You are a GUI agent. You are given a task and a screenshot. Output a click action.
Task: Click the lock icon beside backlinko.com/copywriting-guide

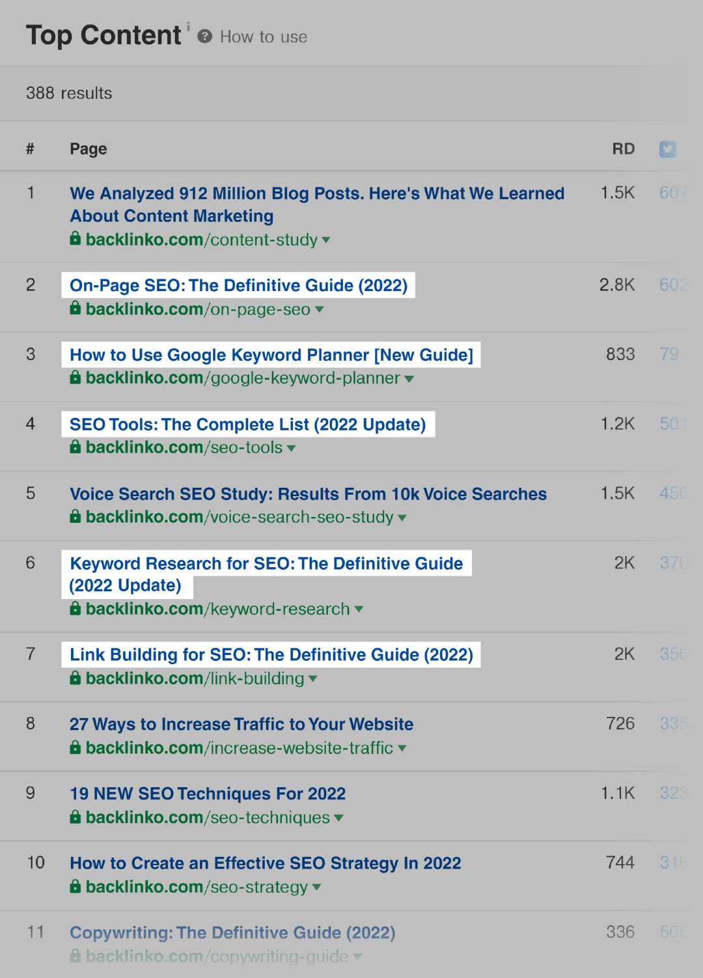(x=76, y=956)
